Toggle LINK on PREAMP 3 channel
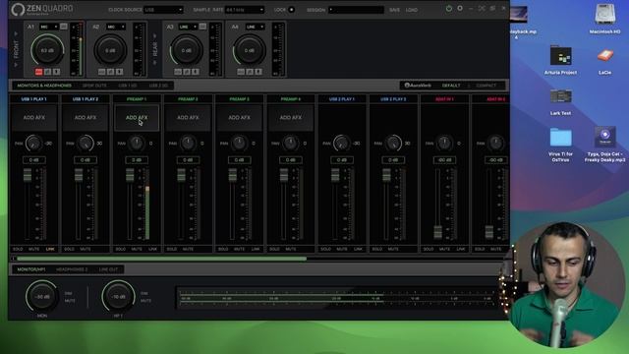The image size is (629, 354). coord(256,249)
